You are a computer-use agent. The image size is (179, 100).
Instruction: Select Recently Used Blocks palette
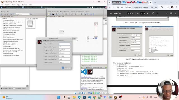[9, 20]
